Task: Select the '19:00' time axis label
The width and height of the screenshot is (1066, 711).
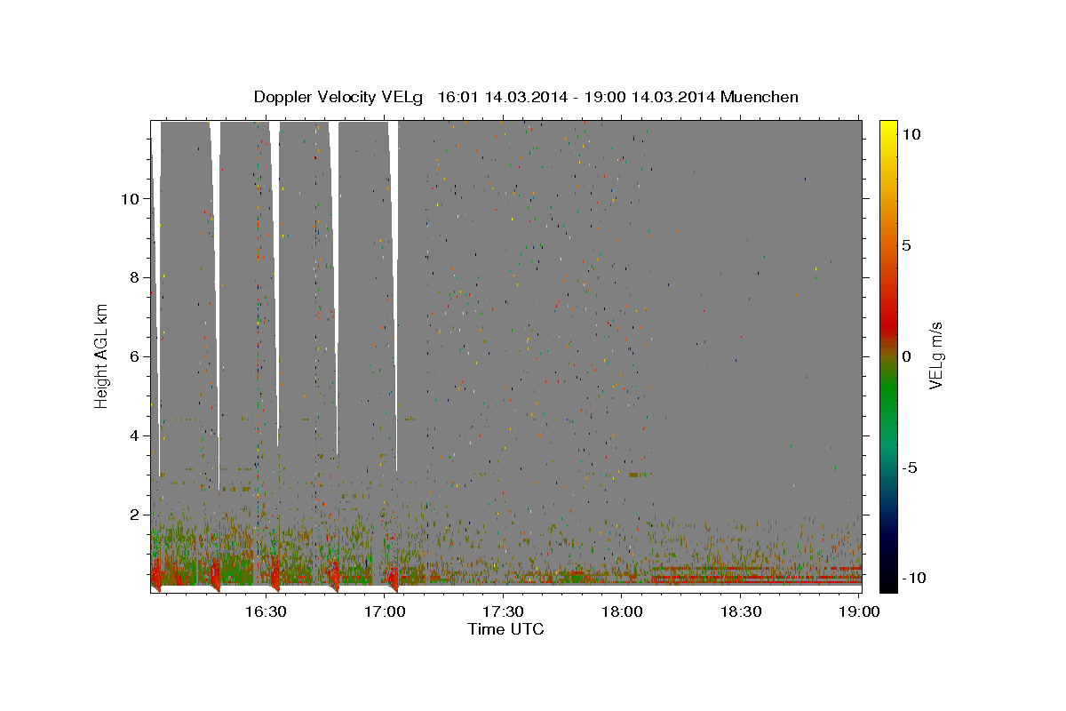Action: [860, 611]
